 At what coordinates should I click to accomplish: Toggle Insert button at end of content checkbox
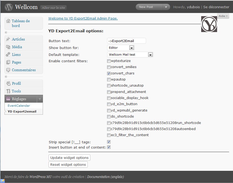tap(109, 147)
